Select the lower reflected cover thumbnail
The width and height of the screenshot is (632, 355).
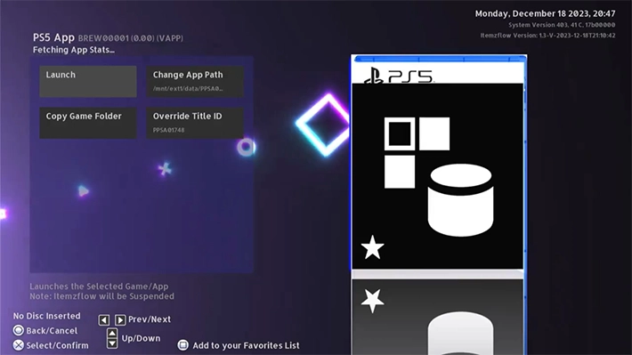[x=438, y=317]
